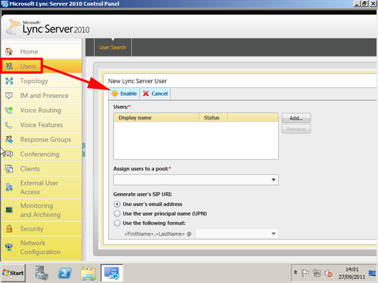Open Security section label
This screenshot has width=378, height=283.
(32, 229)
